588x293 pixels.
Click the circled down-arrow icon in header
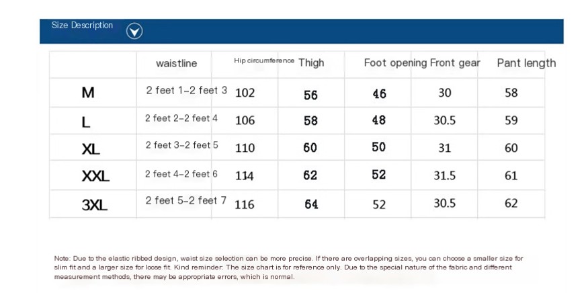pyautogui.click(x=134, y=31)
